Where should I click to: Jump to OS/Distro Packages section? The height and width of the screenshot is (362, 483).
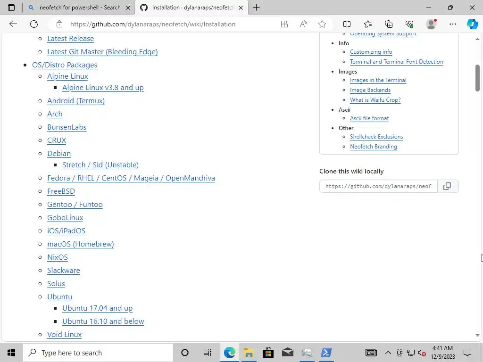(65, 65)
